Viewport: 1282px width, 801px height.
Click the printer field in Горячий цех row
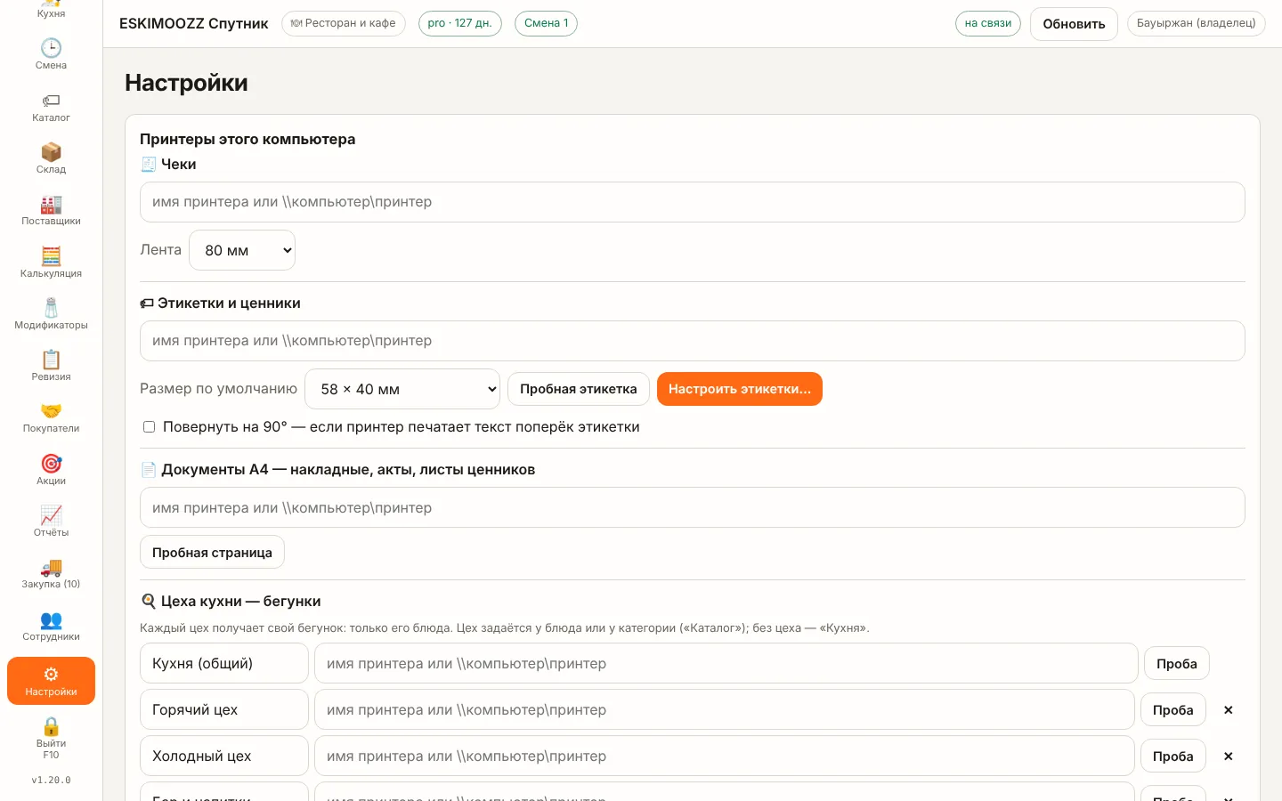click(x=725, y=709)
